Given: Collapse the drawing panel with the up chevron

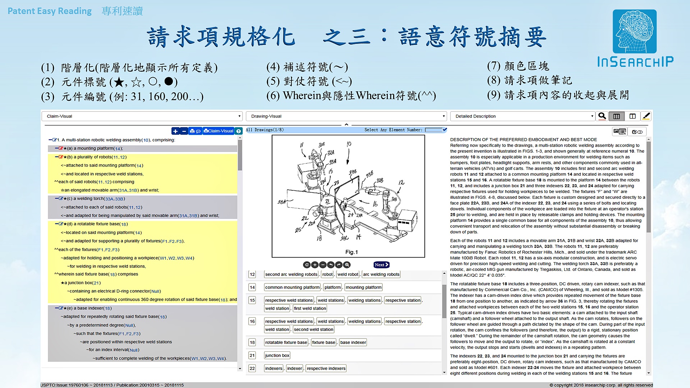Looking at the screenshot, I should point(346,124).
